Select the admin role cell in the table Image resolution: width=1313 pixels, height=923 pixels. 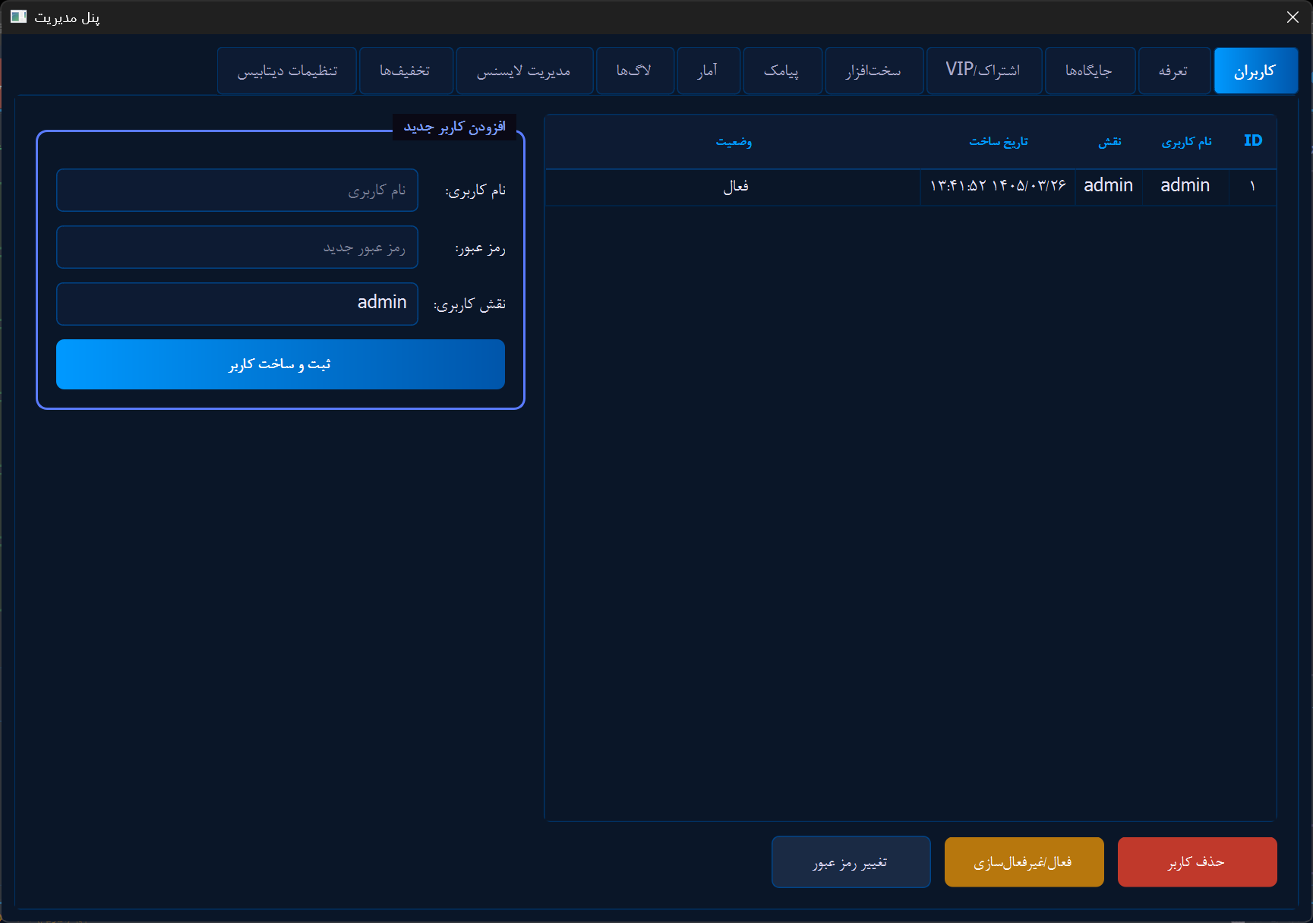pos(1109,186)
